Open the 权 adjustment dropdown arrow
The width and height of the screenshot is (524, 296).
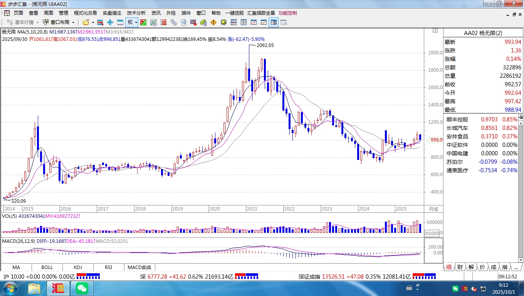[x=136, y=22]
